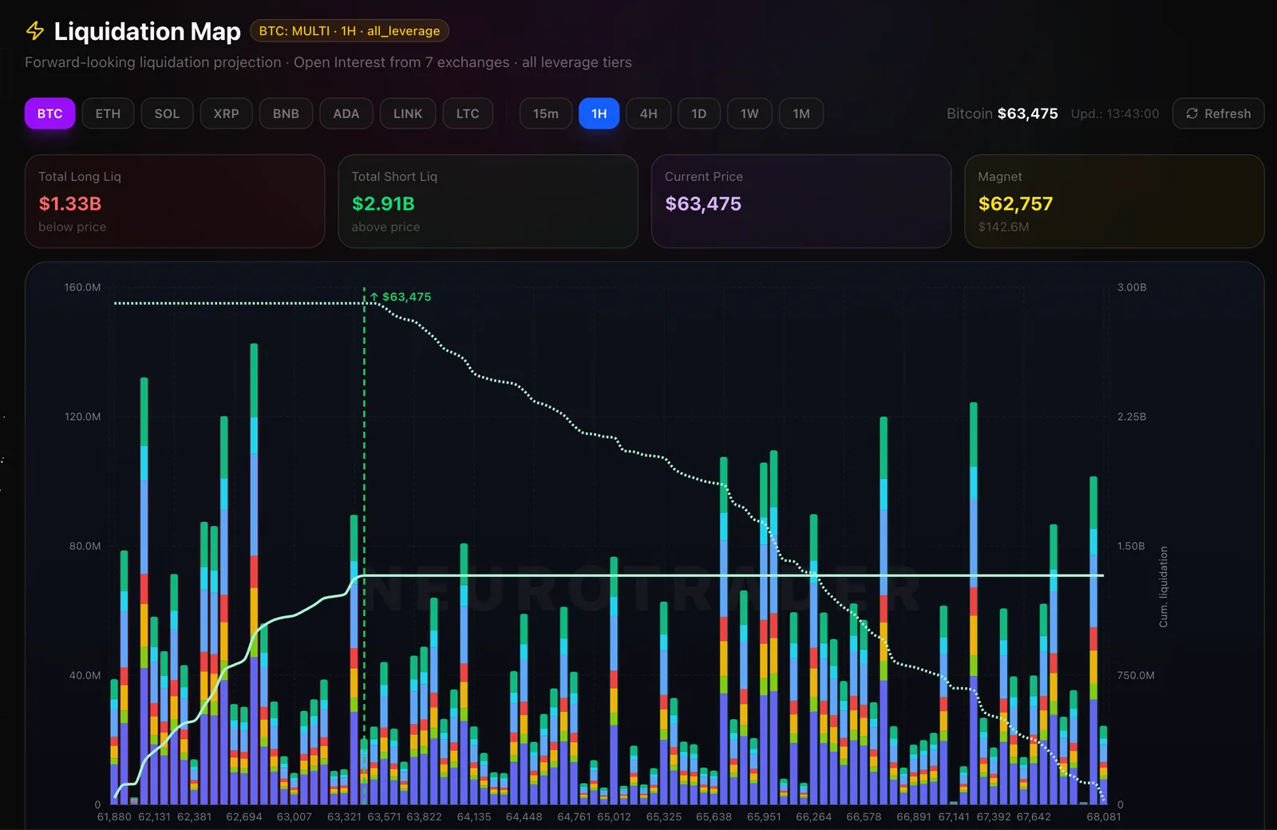Click the $1.33B long liquidation value
The image size is (1277, 830).
[x=70, y=204]
